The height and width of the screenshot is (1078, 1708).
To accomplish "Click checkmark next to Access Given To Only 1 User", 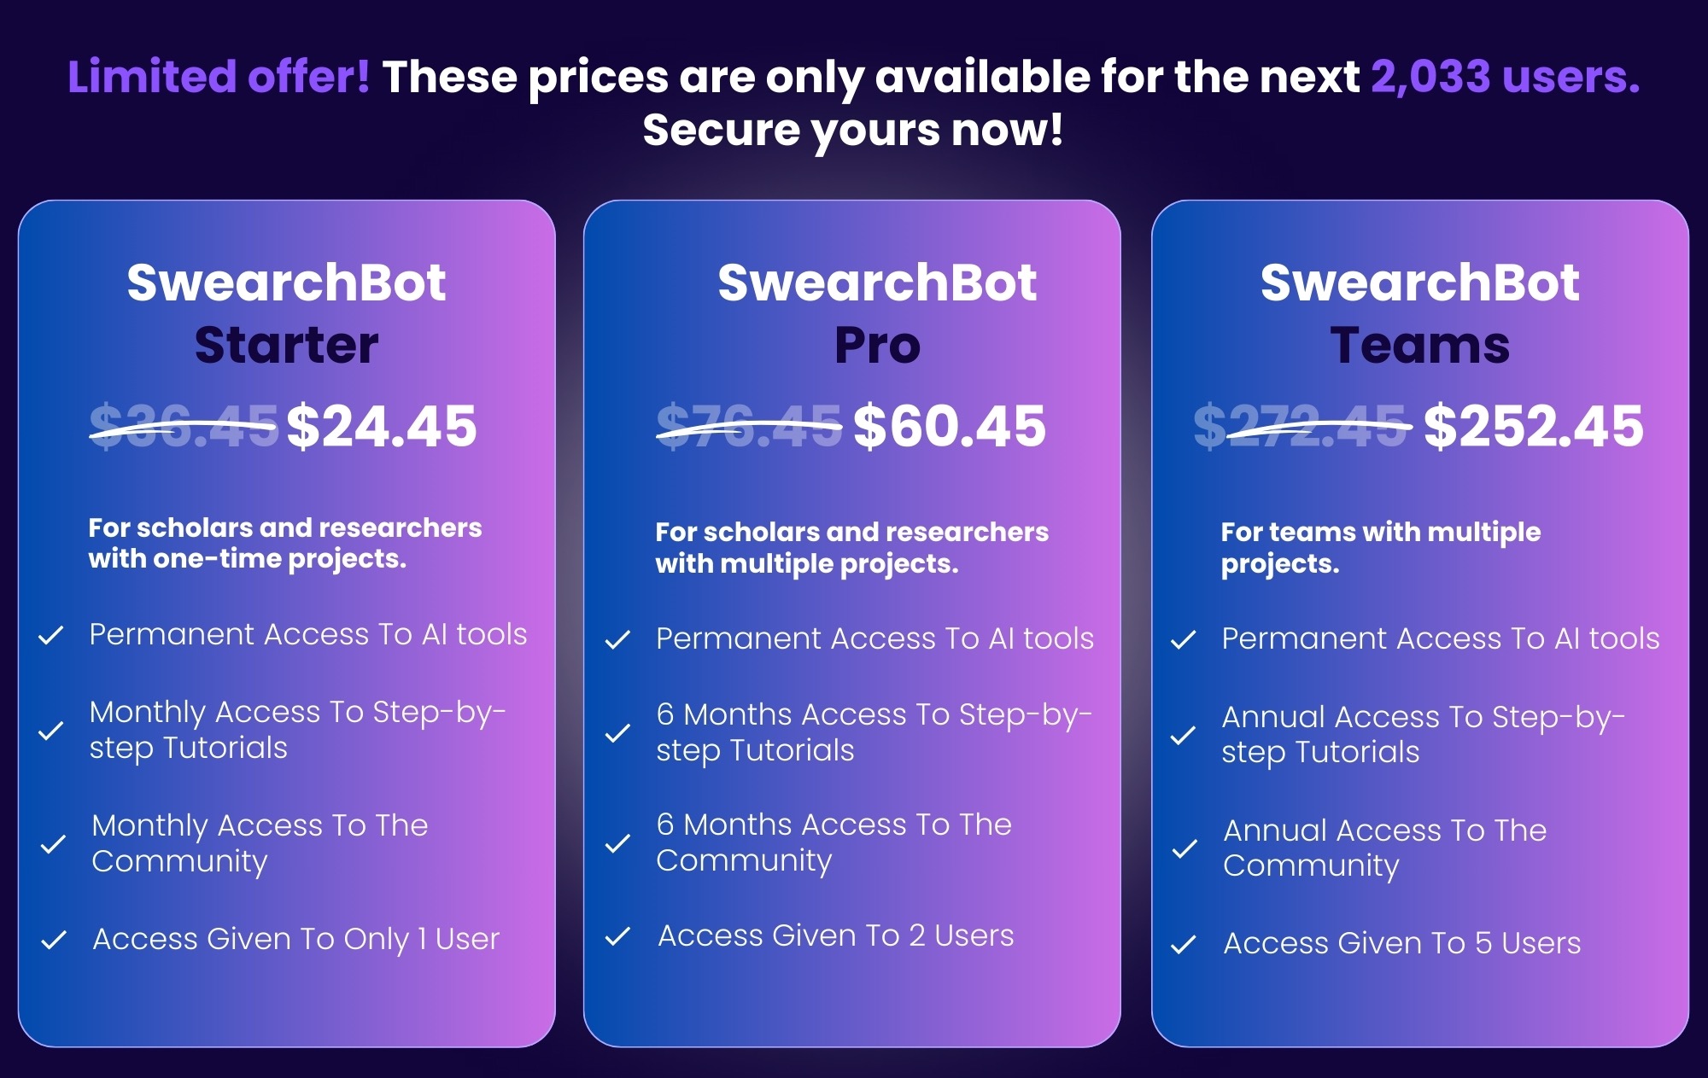I will click(54, 941).
